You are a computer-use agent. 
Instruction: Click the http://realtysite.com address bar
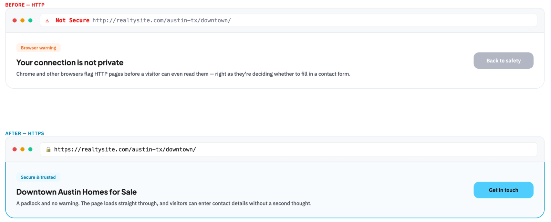pyautogui.click(x=289, y=20)
